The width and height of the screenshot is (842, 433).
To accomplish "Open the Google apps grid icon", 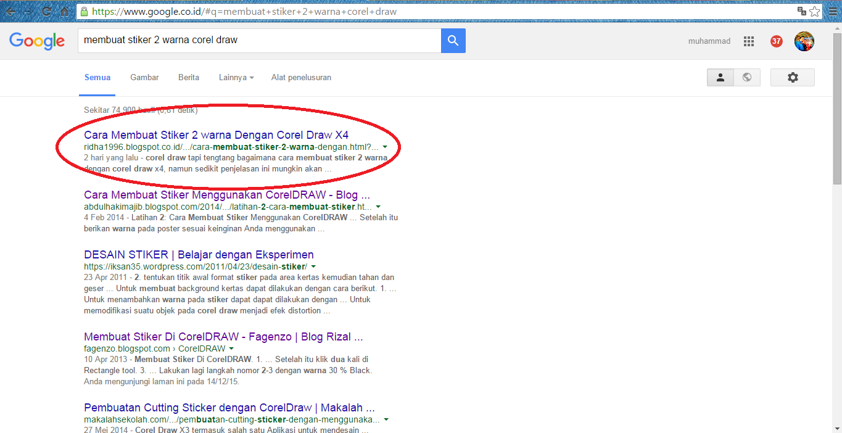I will (749, 41).
